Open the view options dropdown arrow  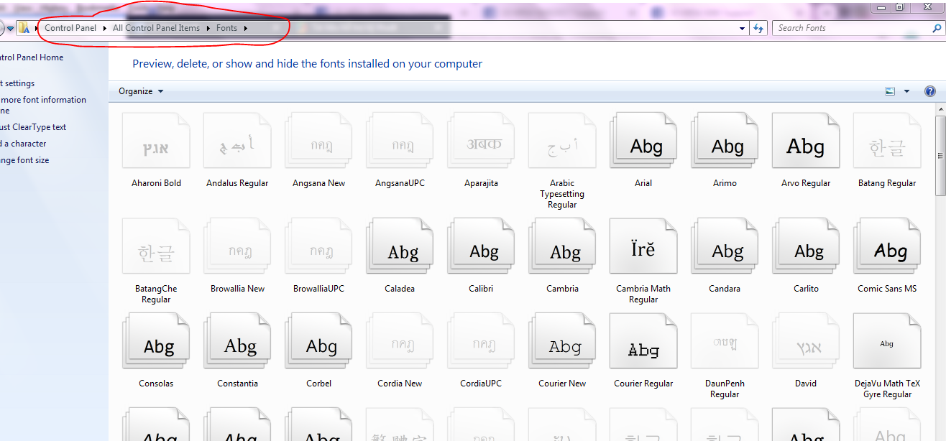pos(906,91)
